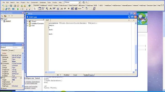The height and width of the screenshot is (92, 165).
Task: Select the ListBox component icon
Action: click(72, 9)
